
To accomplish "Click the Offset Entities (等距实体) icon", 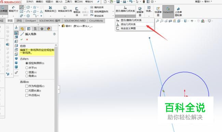I will pyautogui.click(x=77, y=12).
